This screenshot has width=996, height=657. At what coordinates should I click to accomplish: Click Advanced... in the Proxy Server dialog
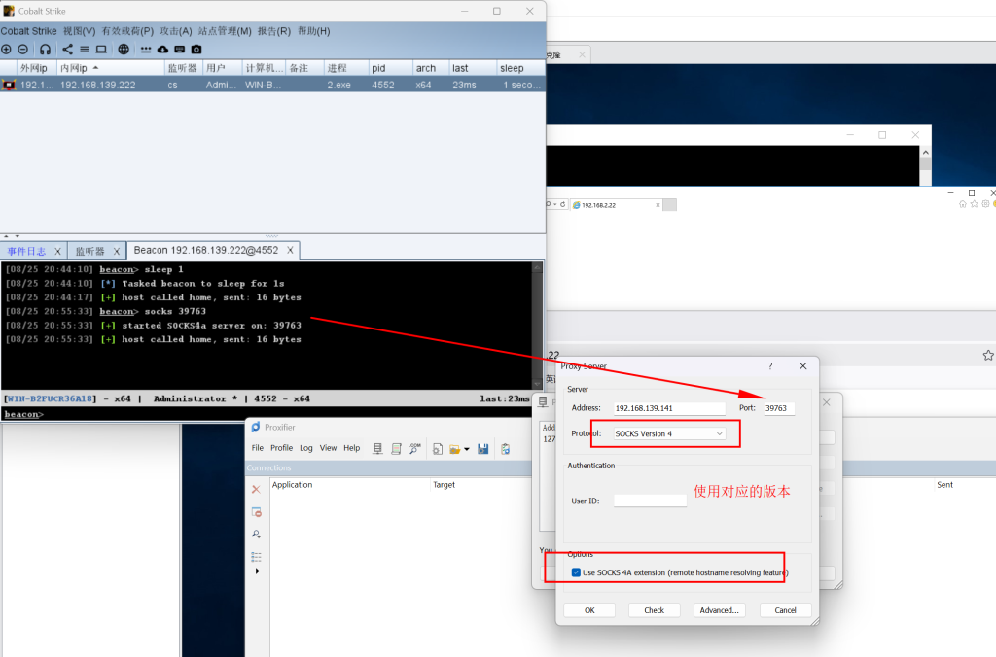719,610
